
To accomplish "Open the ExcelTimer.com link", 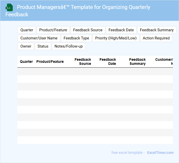I will 160,153.
